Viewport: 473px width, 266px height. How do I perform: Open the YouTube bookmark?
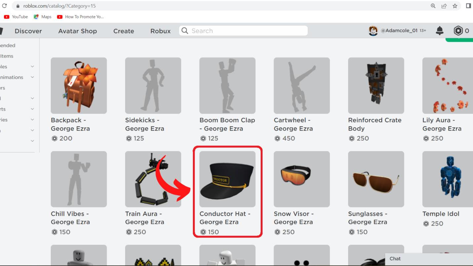(16, 17)
